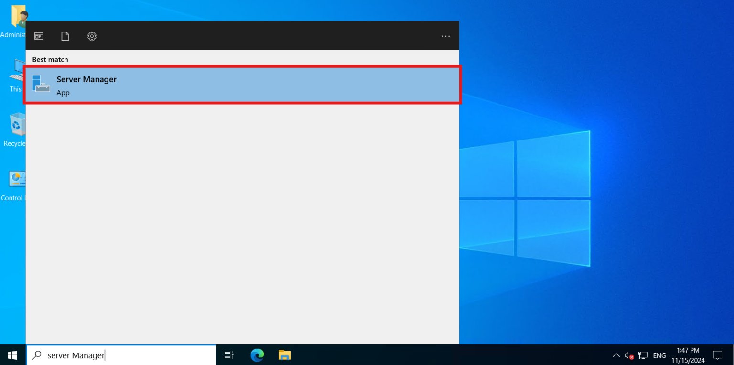Click the Server Manager app icon
This screenshot has height=365, width=734.
tap(41, 84)
